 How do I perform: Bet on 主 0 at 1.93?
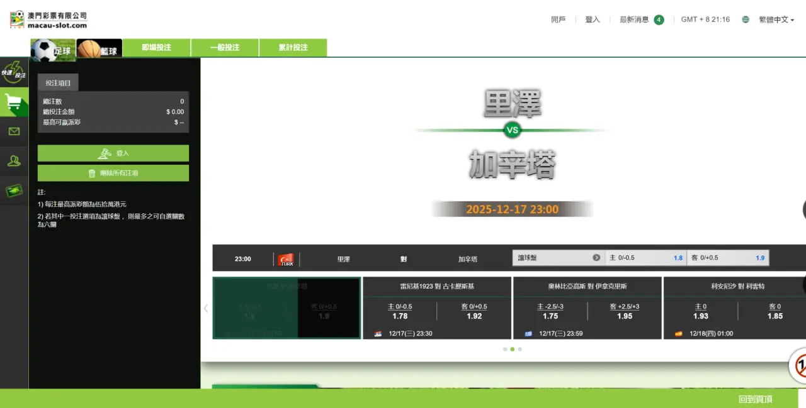point(701,311)
